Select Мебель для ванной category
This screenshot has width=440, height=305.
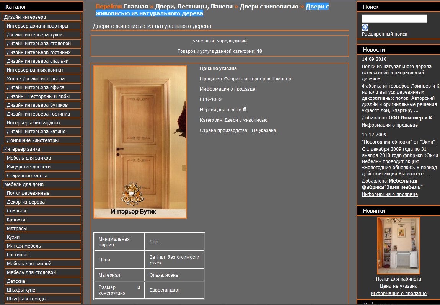[x=42, y=263]
